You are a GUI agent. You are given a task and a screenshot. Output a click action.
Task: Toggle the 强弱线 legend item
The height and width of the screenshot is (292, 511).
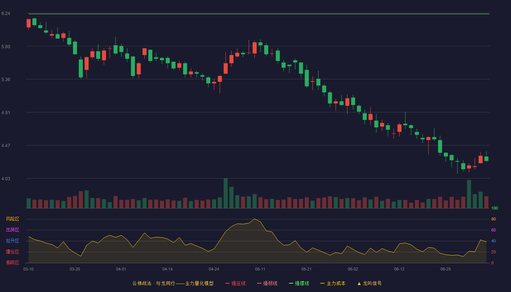click(x=267, y=283)
